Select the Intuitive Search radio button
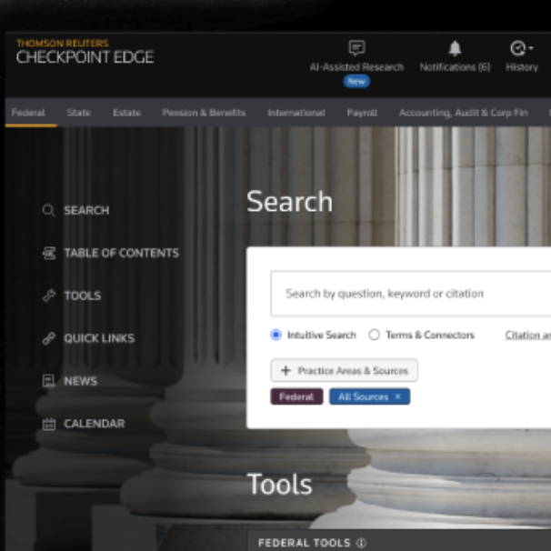551x551 pixels. [x=275, y=335]
